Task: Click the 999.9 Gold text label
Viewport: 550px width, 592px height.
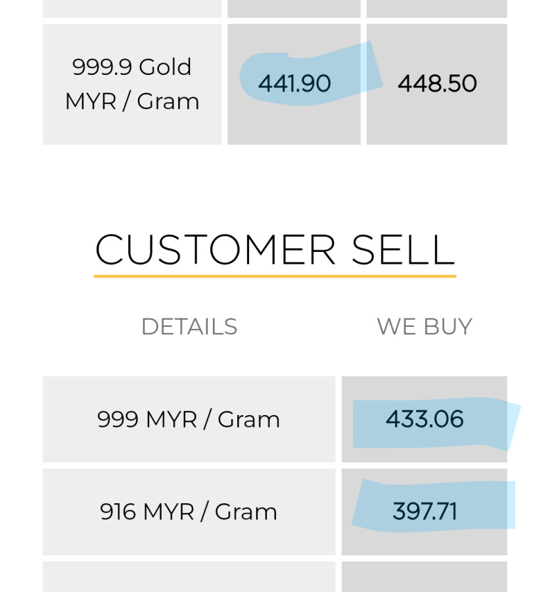Action: pos(132,67)
